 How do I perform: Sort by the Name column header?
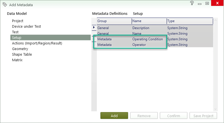(x=149, y=21)
